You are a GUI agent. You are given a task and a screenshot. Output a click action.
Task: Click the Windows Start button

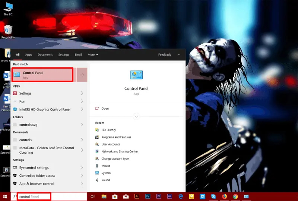click(5, 197)
